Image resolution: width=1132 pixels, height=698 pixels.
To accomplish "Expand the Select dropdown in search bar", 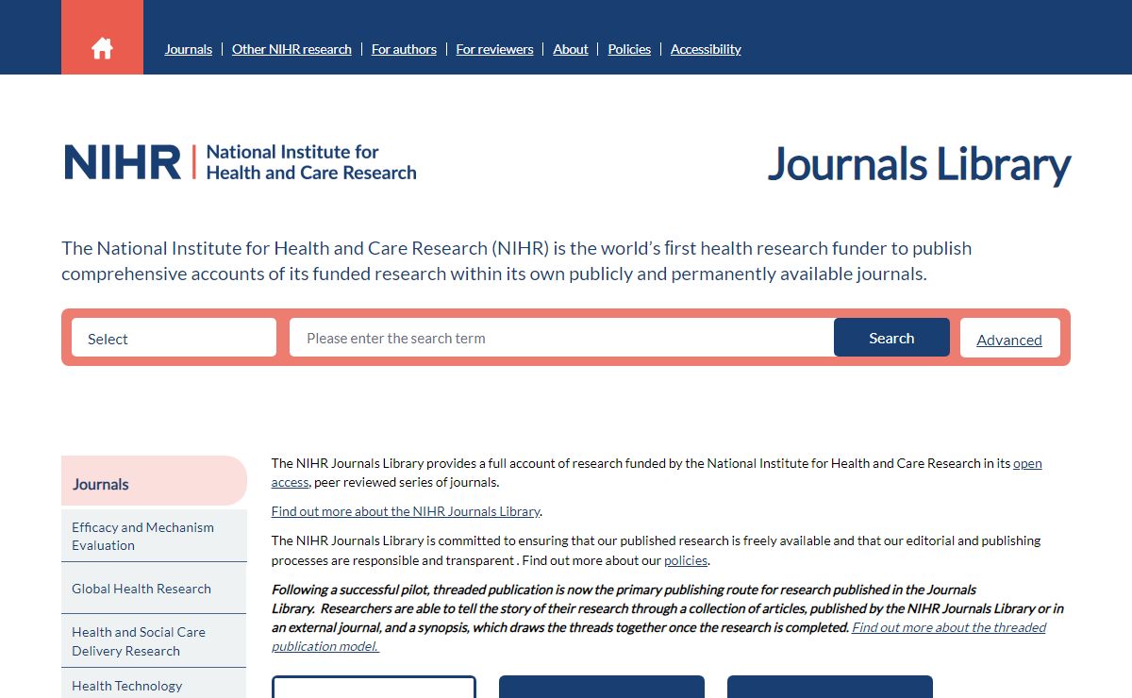I will 174,338.
